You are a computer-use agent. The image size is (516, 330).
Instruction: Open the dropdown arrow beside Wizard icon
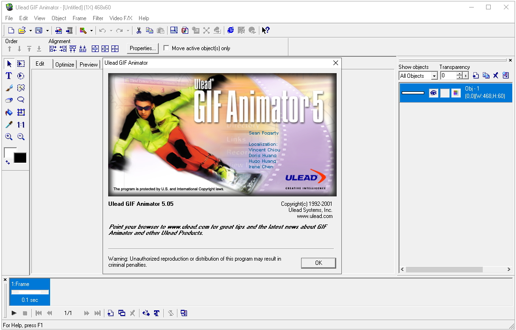pos(91,31)
